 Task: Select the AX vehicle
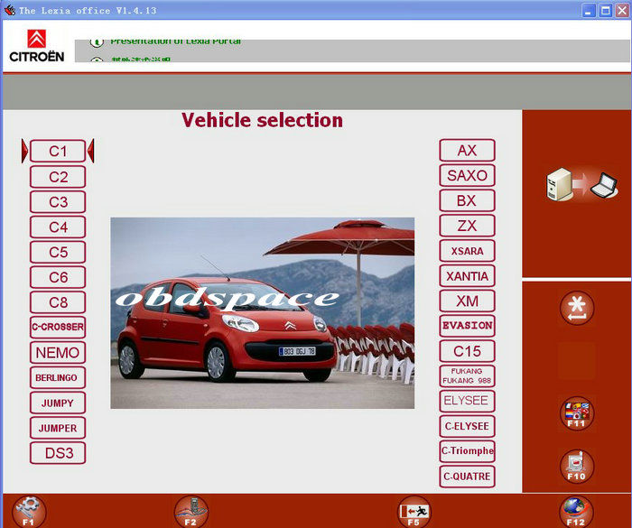(467, 151)
